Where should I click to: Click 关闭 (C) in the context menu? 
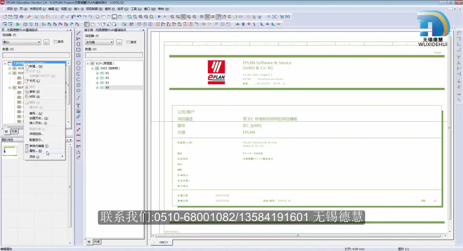44,81
